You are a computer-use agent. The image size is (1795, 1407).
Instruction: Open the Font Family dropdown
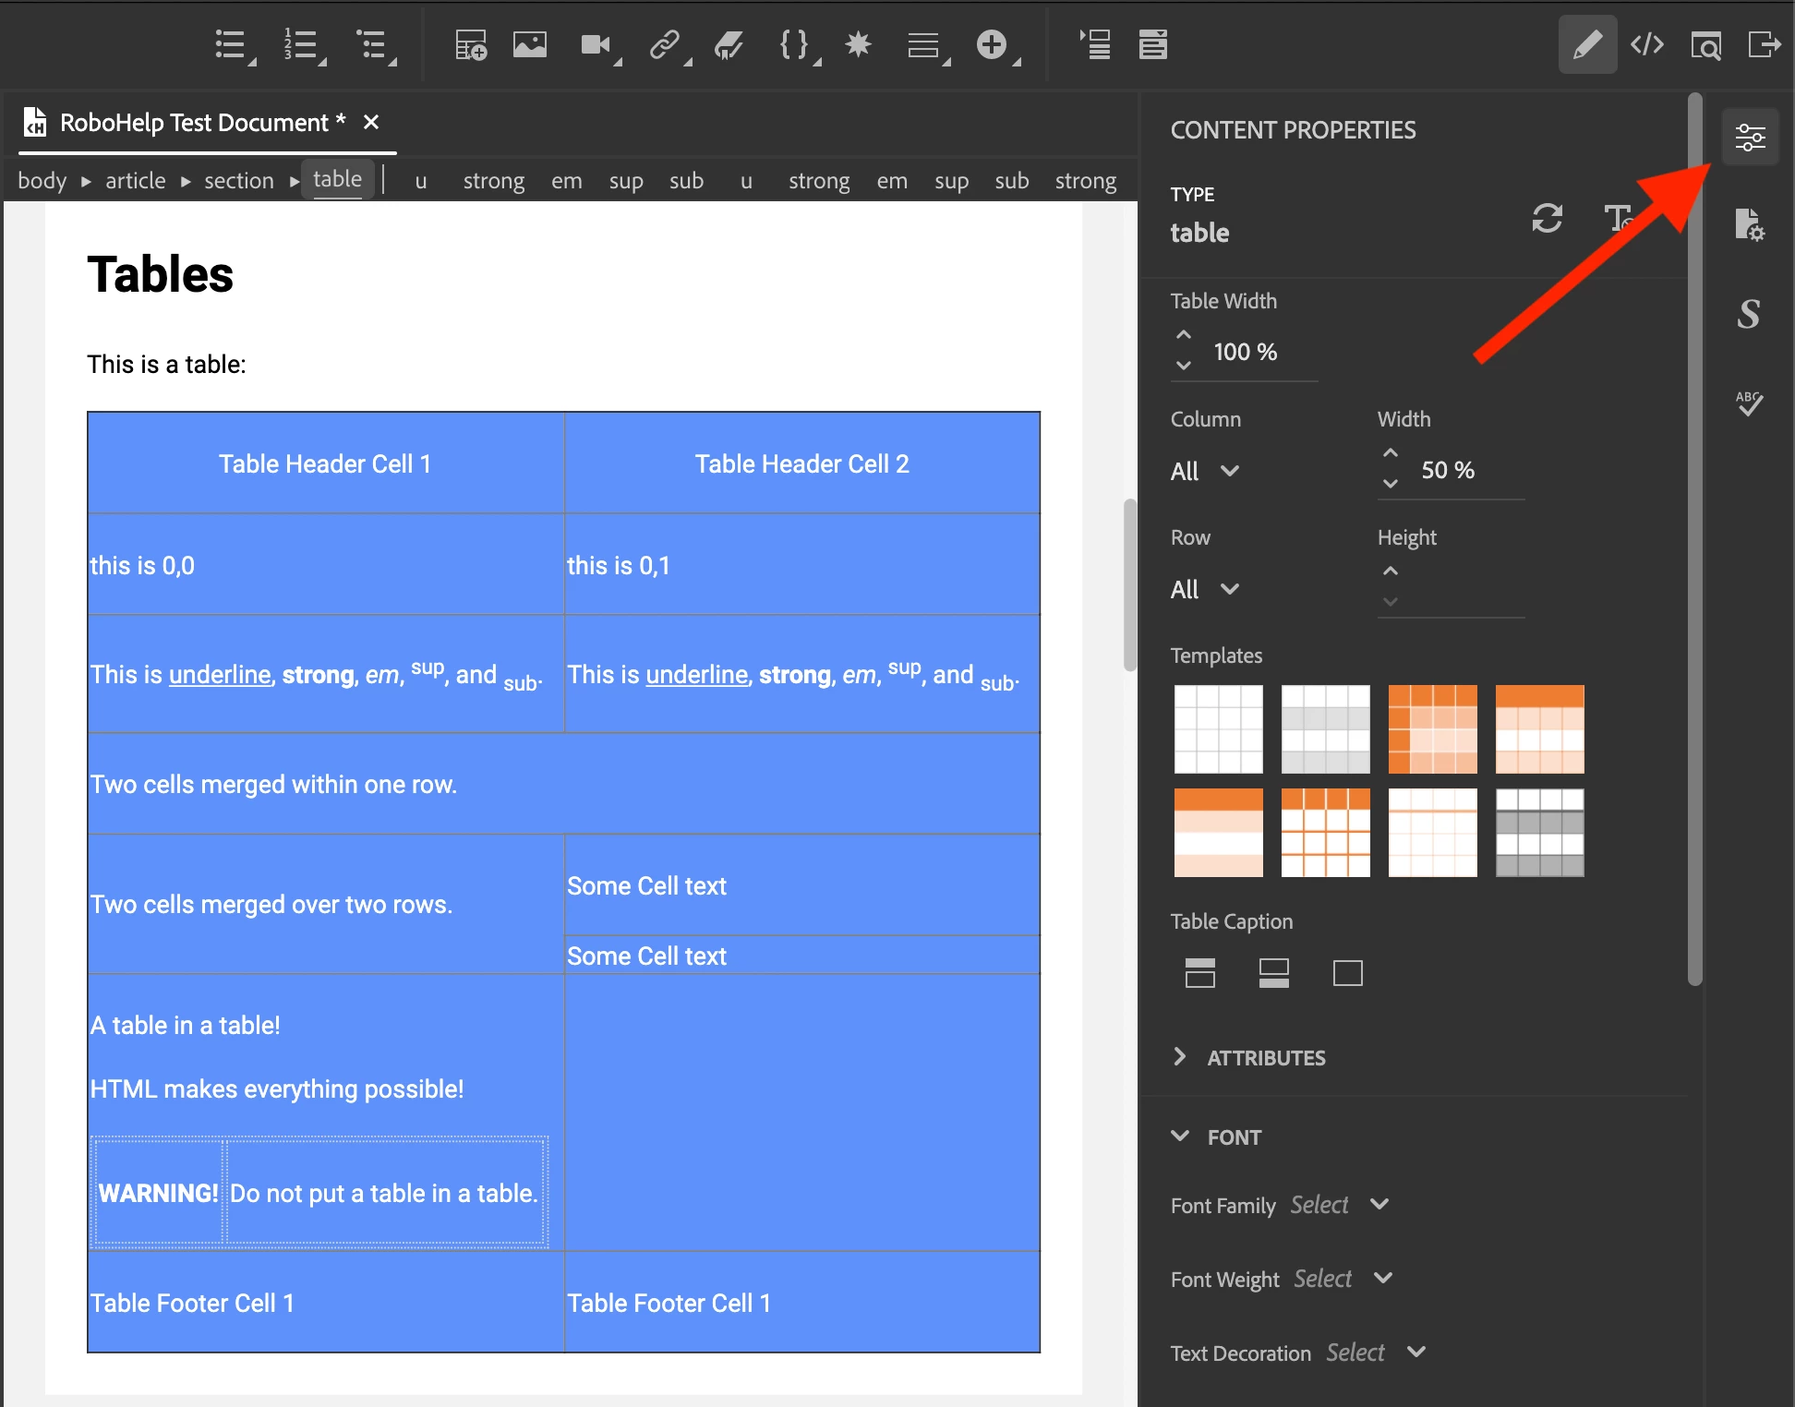pos(1339,1205)
